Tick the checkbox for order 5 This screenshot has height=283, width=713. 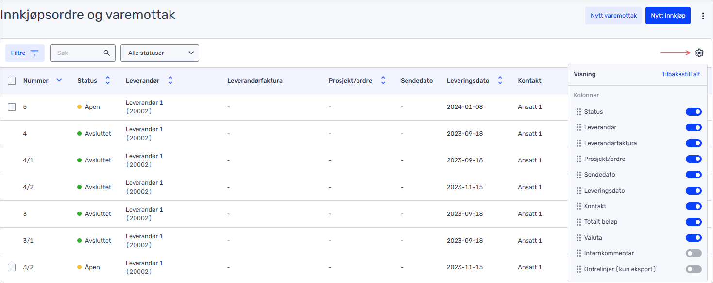pyautogui.click(x=12, y=107)
